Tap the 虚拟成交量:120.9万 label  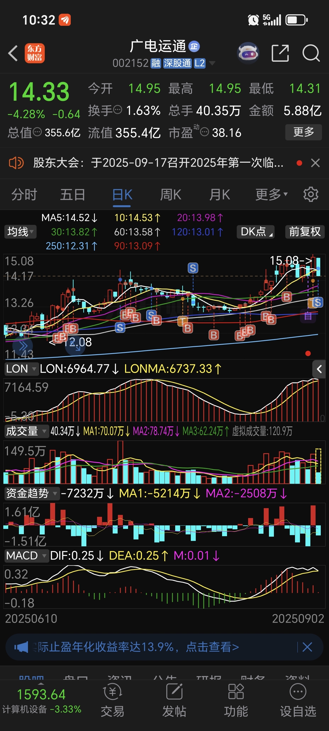262,431
